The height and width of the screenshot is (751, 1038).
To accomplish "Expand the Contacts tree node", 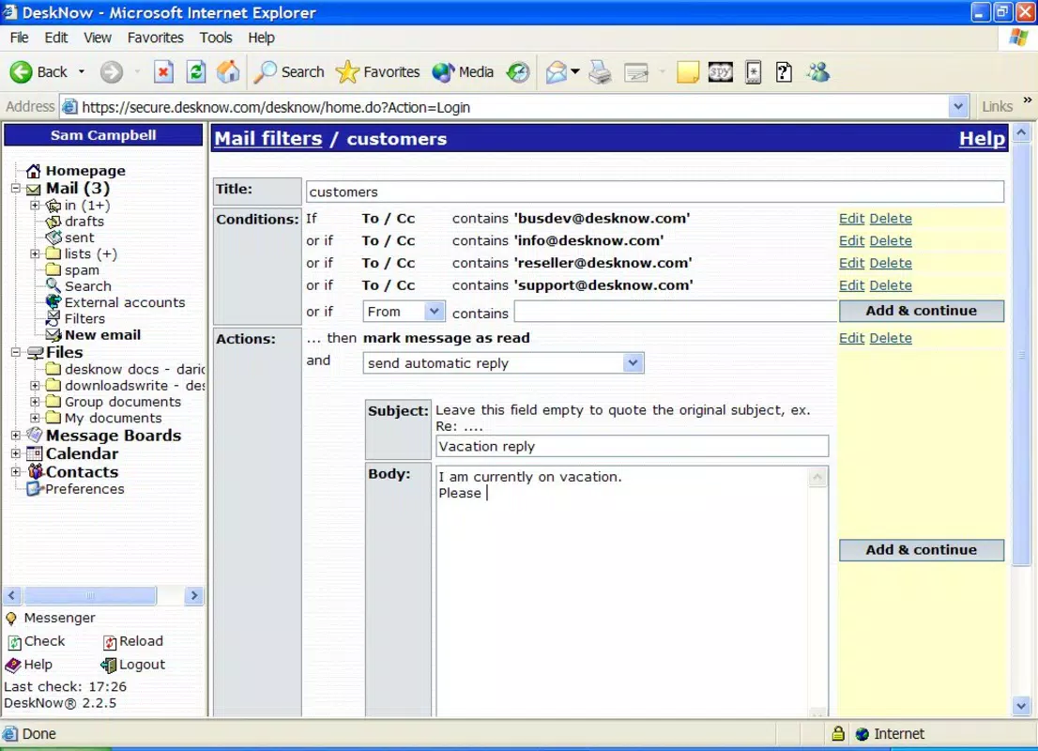I will point(15,471).
